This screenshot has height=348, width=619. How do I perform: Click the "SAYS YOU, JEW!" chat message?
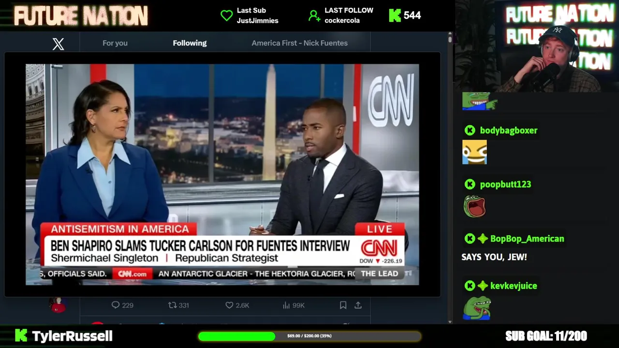(x=494, y=257)
